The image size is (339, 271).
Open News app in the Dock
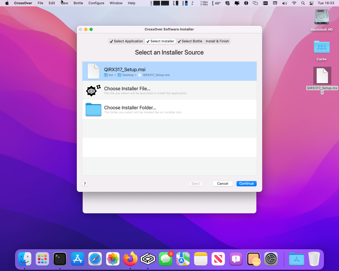[218, 259]
